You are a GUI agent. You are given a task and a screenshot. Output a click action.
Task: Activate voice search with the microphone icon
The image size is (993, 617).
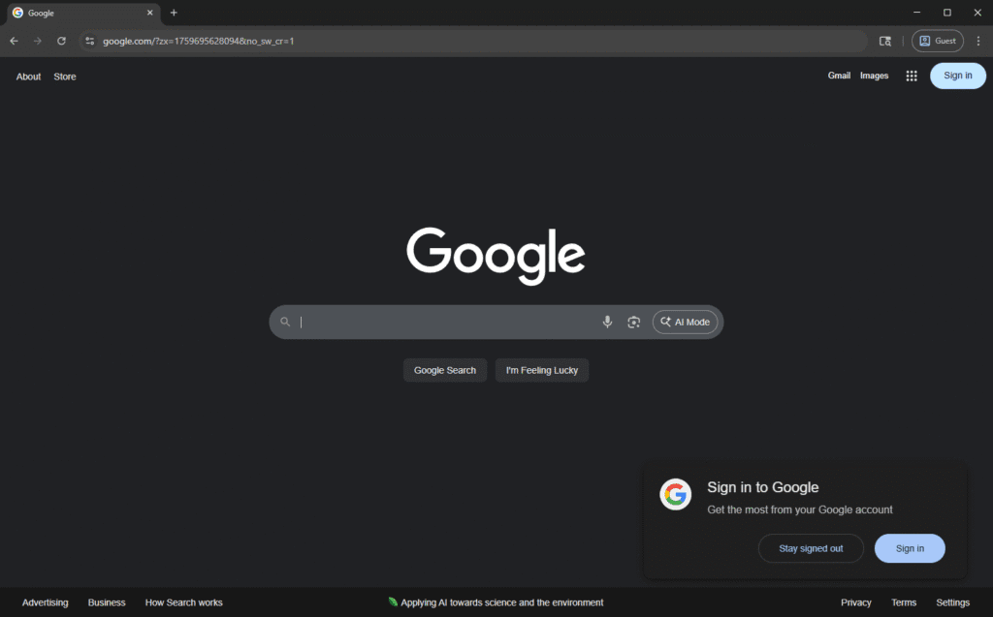pos(607,321)
